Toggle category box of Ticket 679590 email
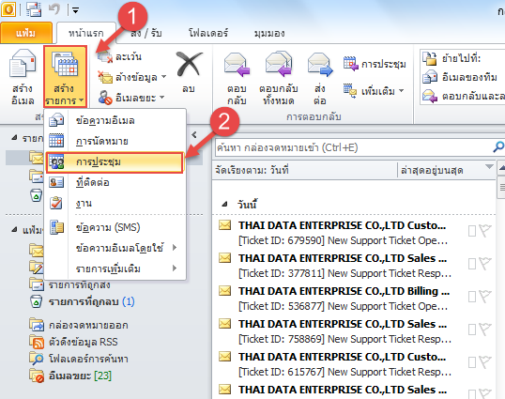Screen dimensions: 505x399 tap(472, 231)
